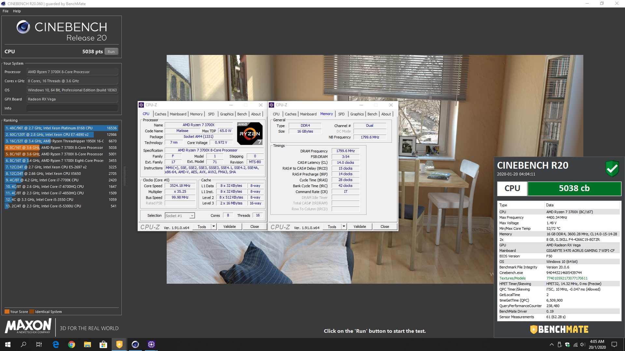Click Validate in left CPU-Z window
625x351 pixels.
tap(229, 227)
